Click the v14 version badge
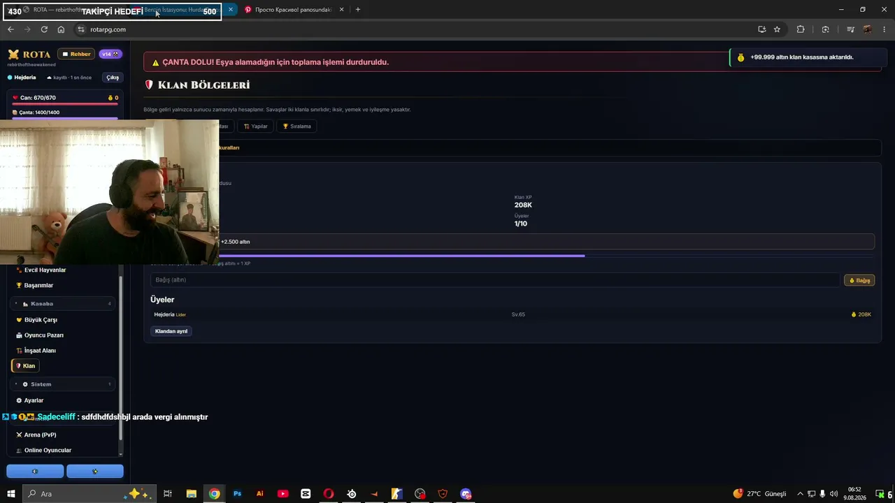The image size is (895, 503). [x=110, y=54]
